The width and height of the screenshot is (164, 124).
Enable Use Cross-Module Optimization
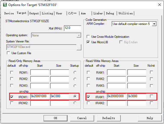pos(88,37)
